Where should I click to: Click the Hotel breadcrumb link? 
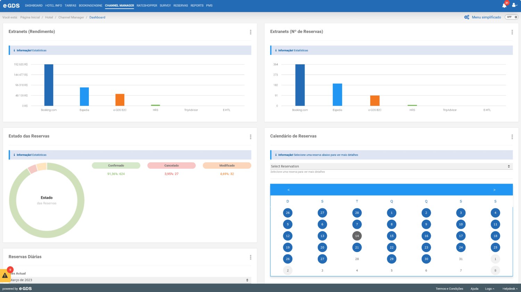(49, 17)
